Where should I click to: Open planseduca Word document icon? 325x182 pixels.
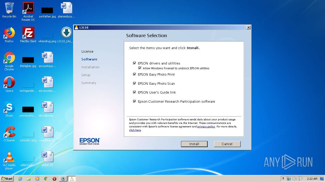tap(66, 10)
